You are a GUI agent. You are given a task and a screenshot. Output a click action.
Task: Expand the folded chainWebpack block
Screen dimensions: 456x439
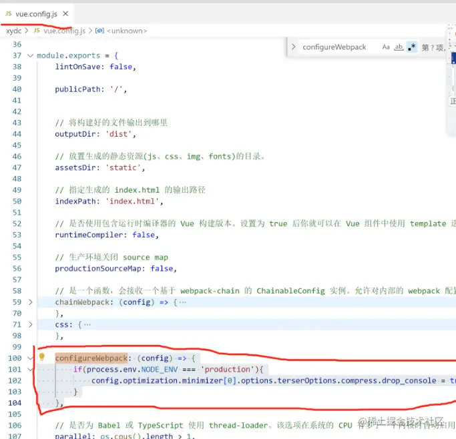[x=30, y=302]
